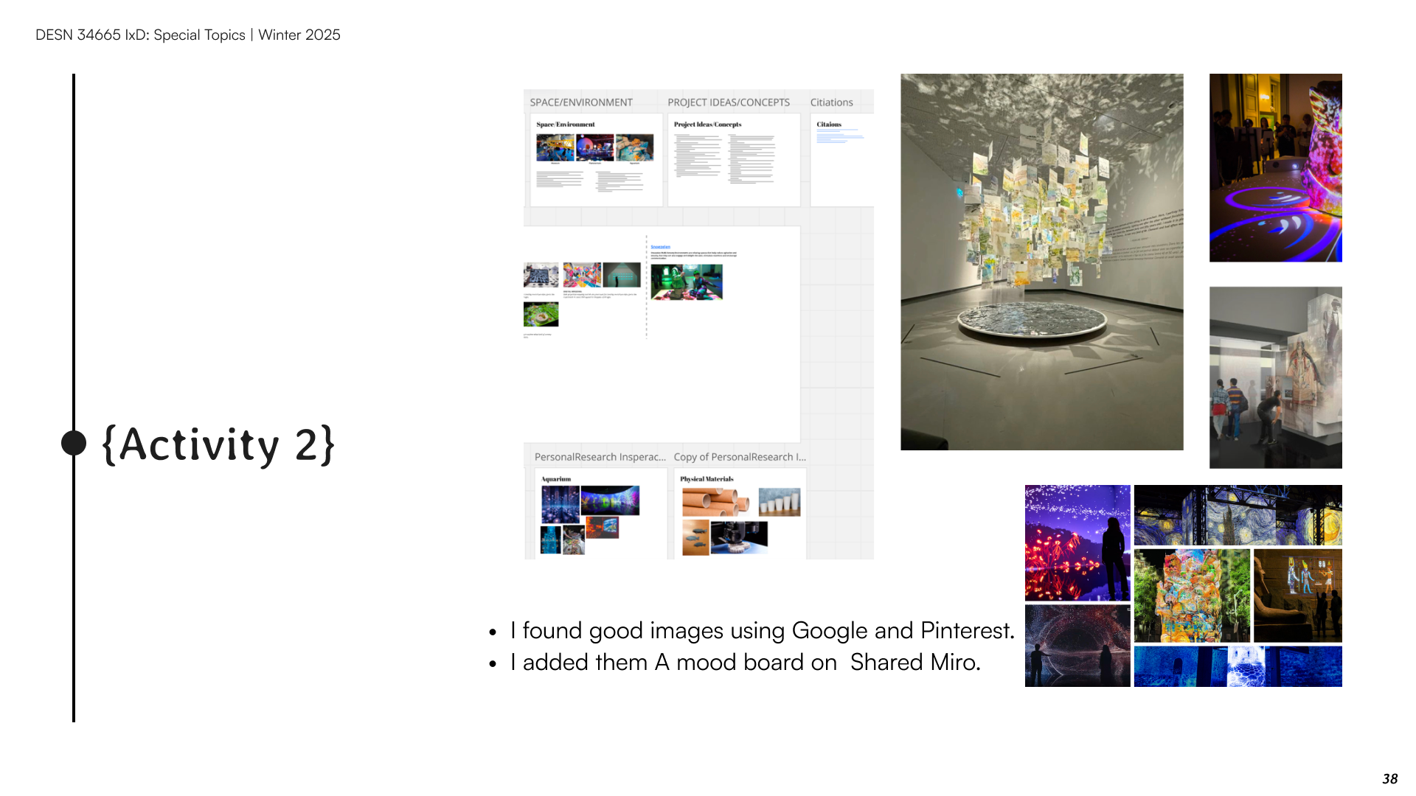1416x796 pixels.
Task: Select the Egyptian wall projection image
Action: [1297, 596]
